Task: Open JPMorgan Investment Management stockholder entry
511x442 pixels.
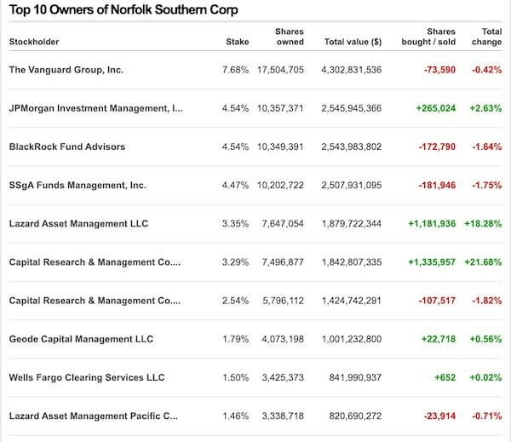Action: click(x=95, y=108)
